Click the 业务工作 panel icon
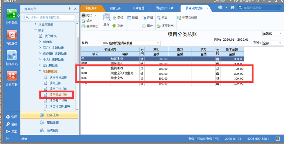Screen dimensions: 284x144 (42, 115)
